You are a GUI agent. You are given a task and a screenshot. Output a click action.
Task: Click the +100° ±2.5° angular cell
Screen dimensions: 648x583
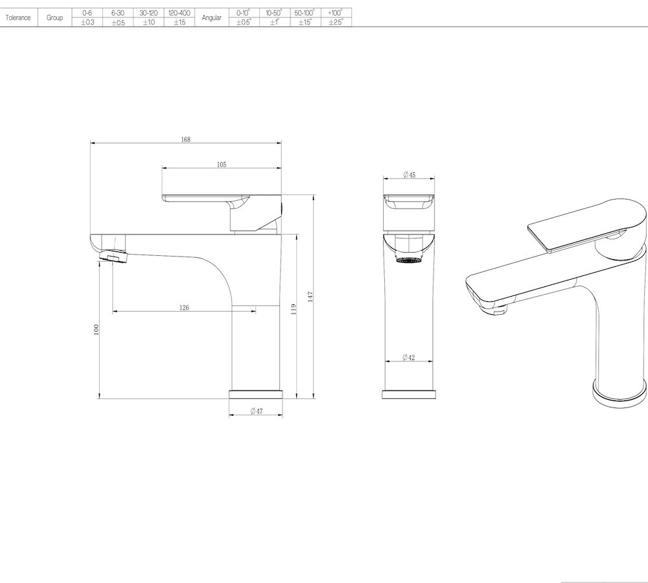[x=334, y=17]
